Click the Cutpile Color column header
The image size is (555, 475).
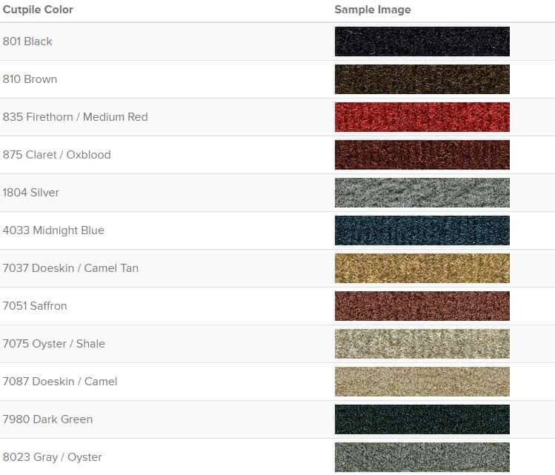coord(38,10)
